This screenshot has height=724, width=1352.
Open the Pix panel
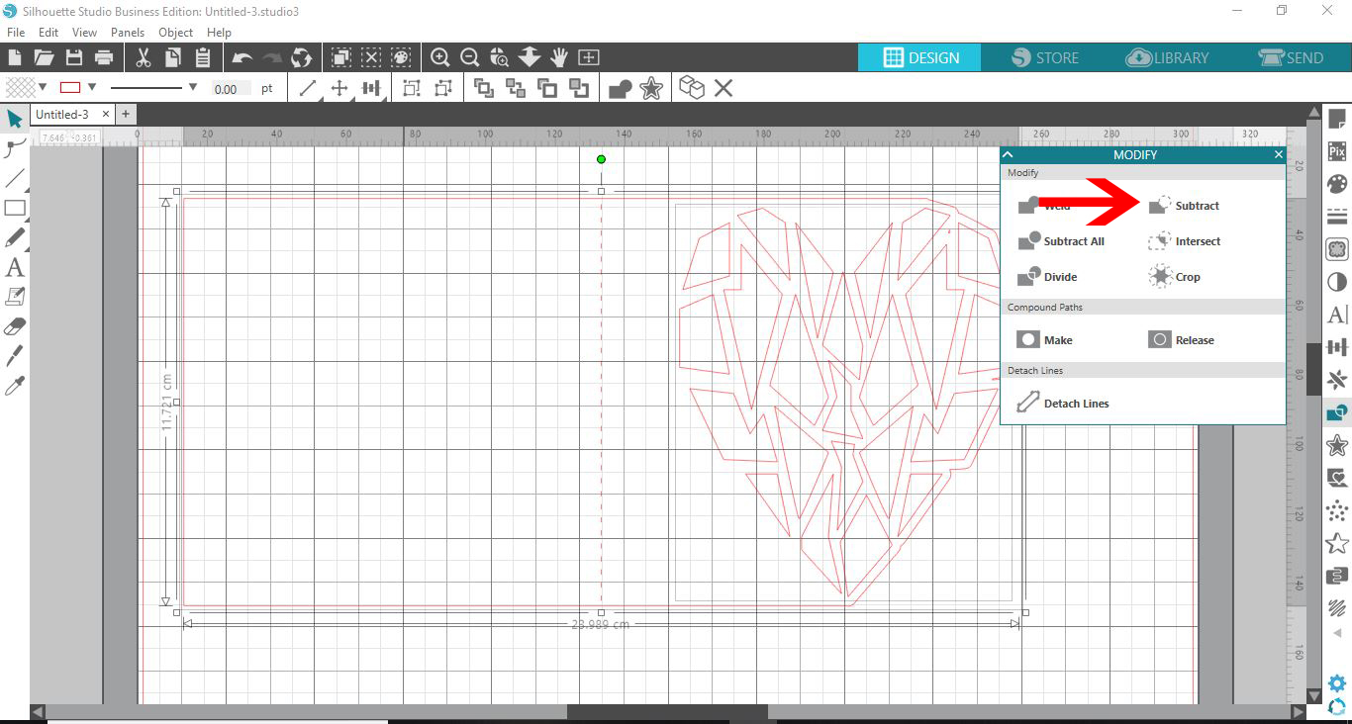pos(1337,151)
